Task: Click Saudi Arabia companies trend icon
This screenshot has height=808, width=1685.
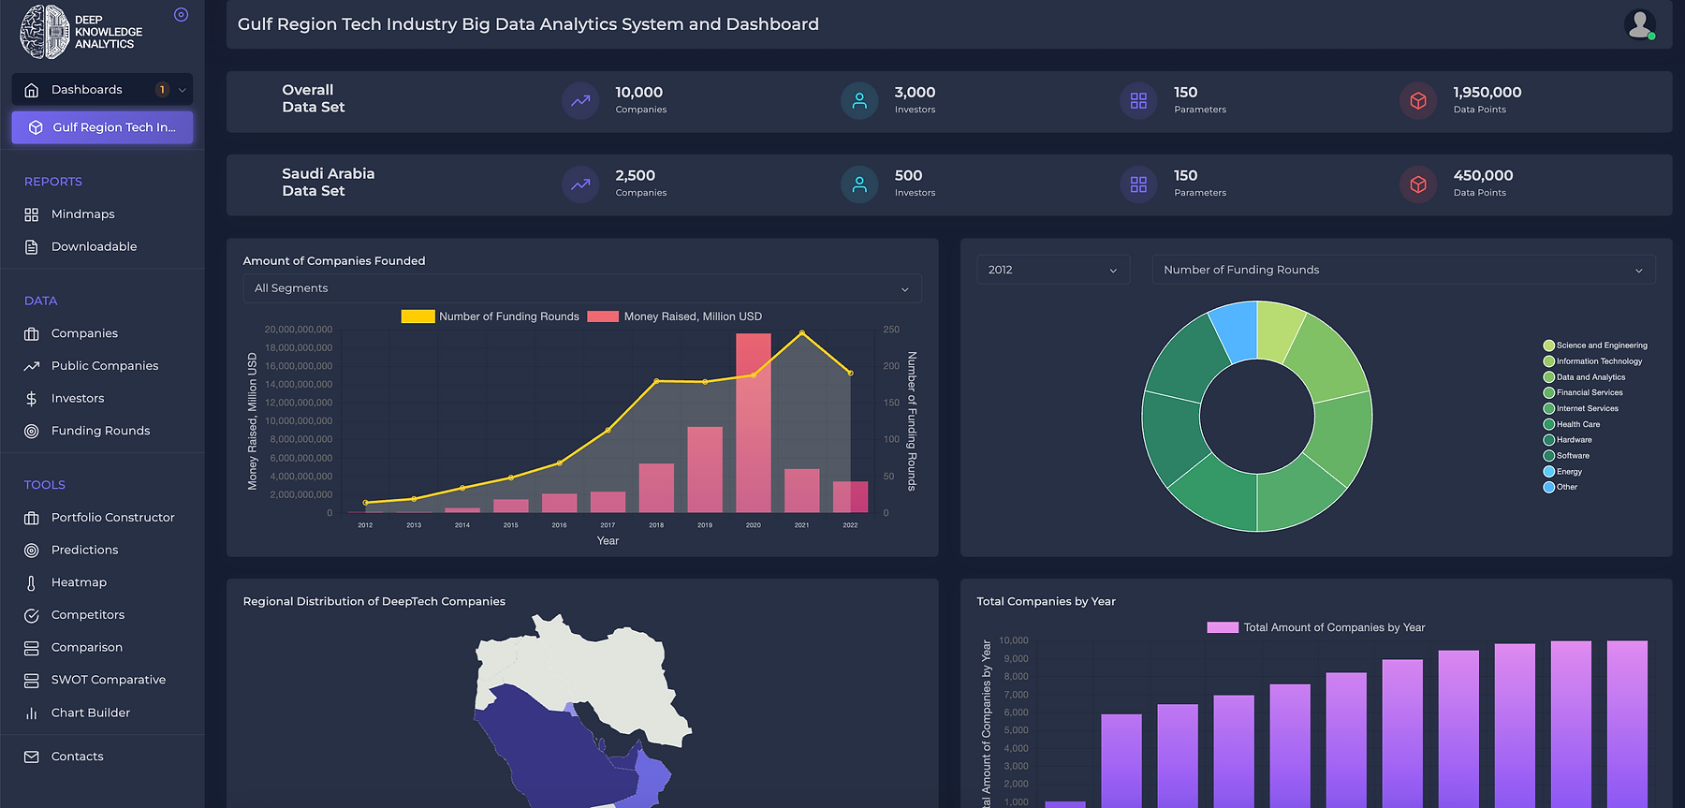Action: (x=580, y=184)
